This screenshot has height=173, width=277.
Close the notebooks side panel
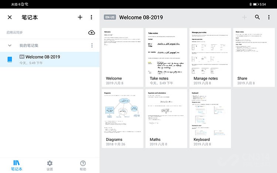[10, 17]
